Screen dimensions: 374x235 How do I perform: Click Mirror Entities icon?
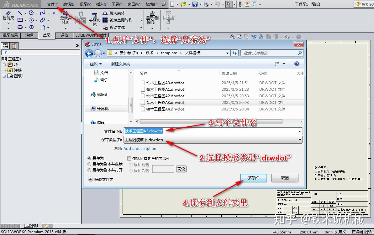point(105,13)
